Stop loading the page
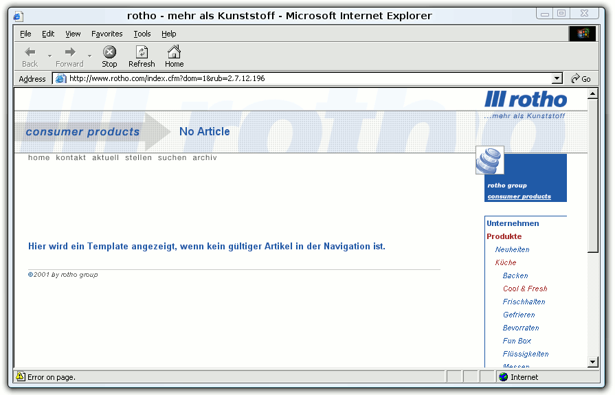This screenshot has height=395, width=615. click(x=109, y=56)
